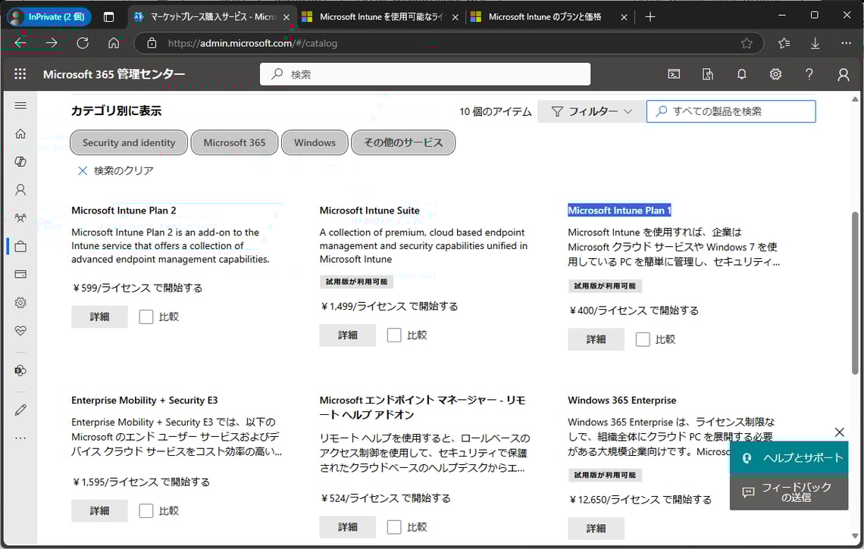Image resolution: width=864 pixels, height=549 pixels.
Task: Open the Help question mark icon
Action: coord(809,73)
